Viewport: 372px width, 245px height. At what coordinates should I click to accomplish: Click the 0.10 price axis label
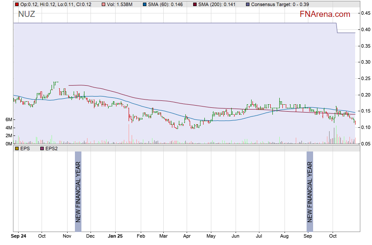(x=366, y=127)
